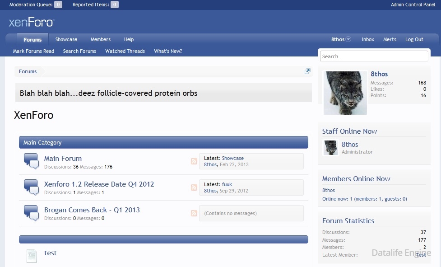Open Reported Items
Screen dimensions: 441x267
95,5
